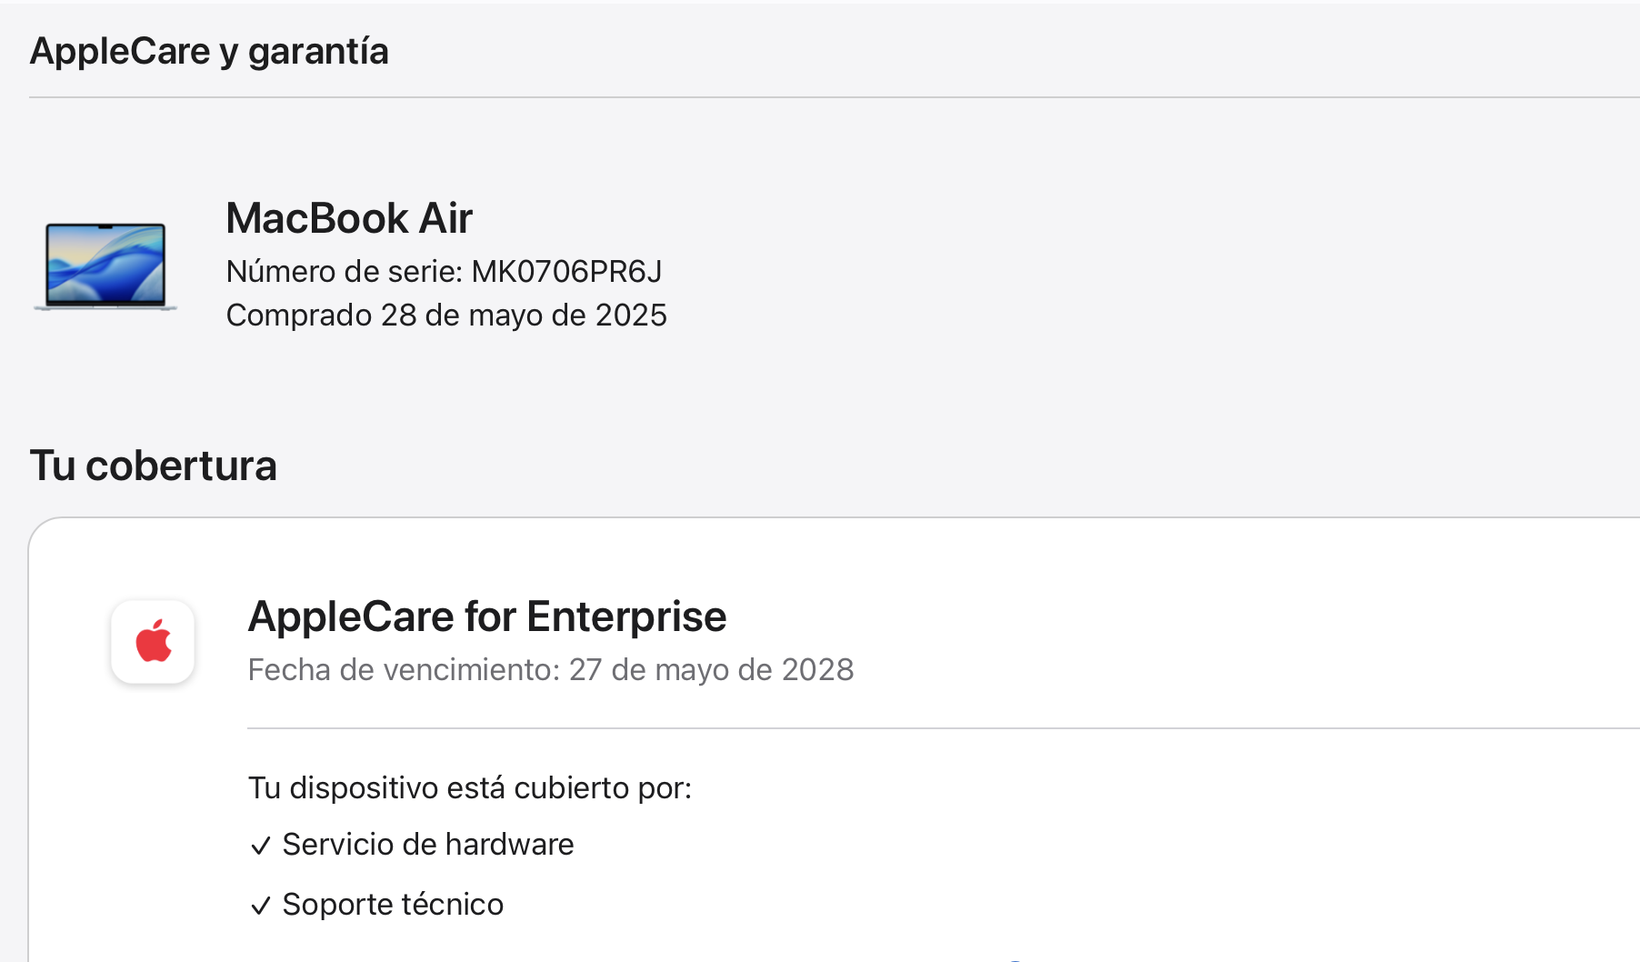
Task: Click the word Enterprise in the plan title
Action: pyautogui.click(x=626, y=616)
